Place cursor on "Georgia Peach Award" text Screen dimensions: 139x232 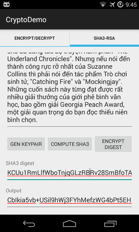[92, 105]
